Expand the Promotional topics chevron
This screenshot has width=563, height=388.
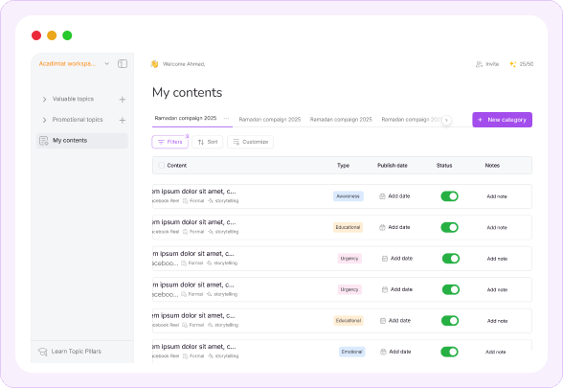click(44, 120)
